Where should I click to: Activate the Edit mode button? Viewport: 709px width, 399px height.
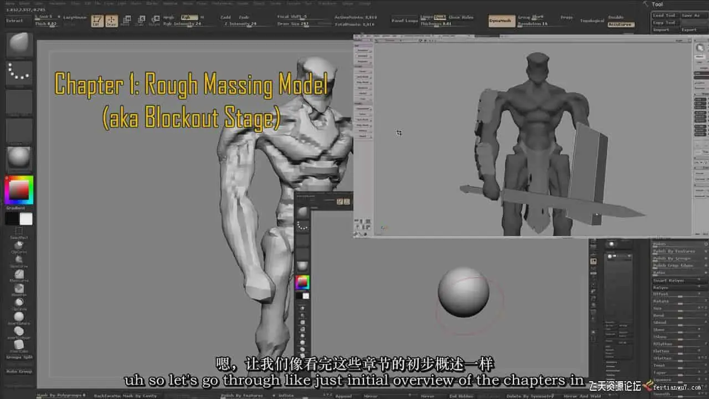click(x=97, y=21)
